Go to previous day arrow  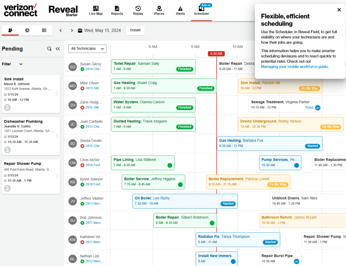pos(61,30)
